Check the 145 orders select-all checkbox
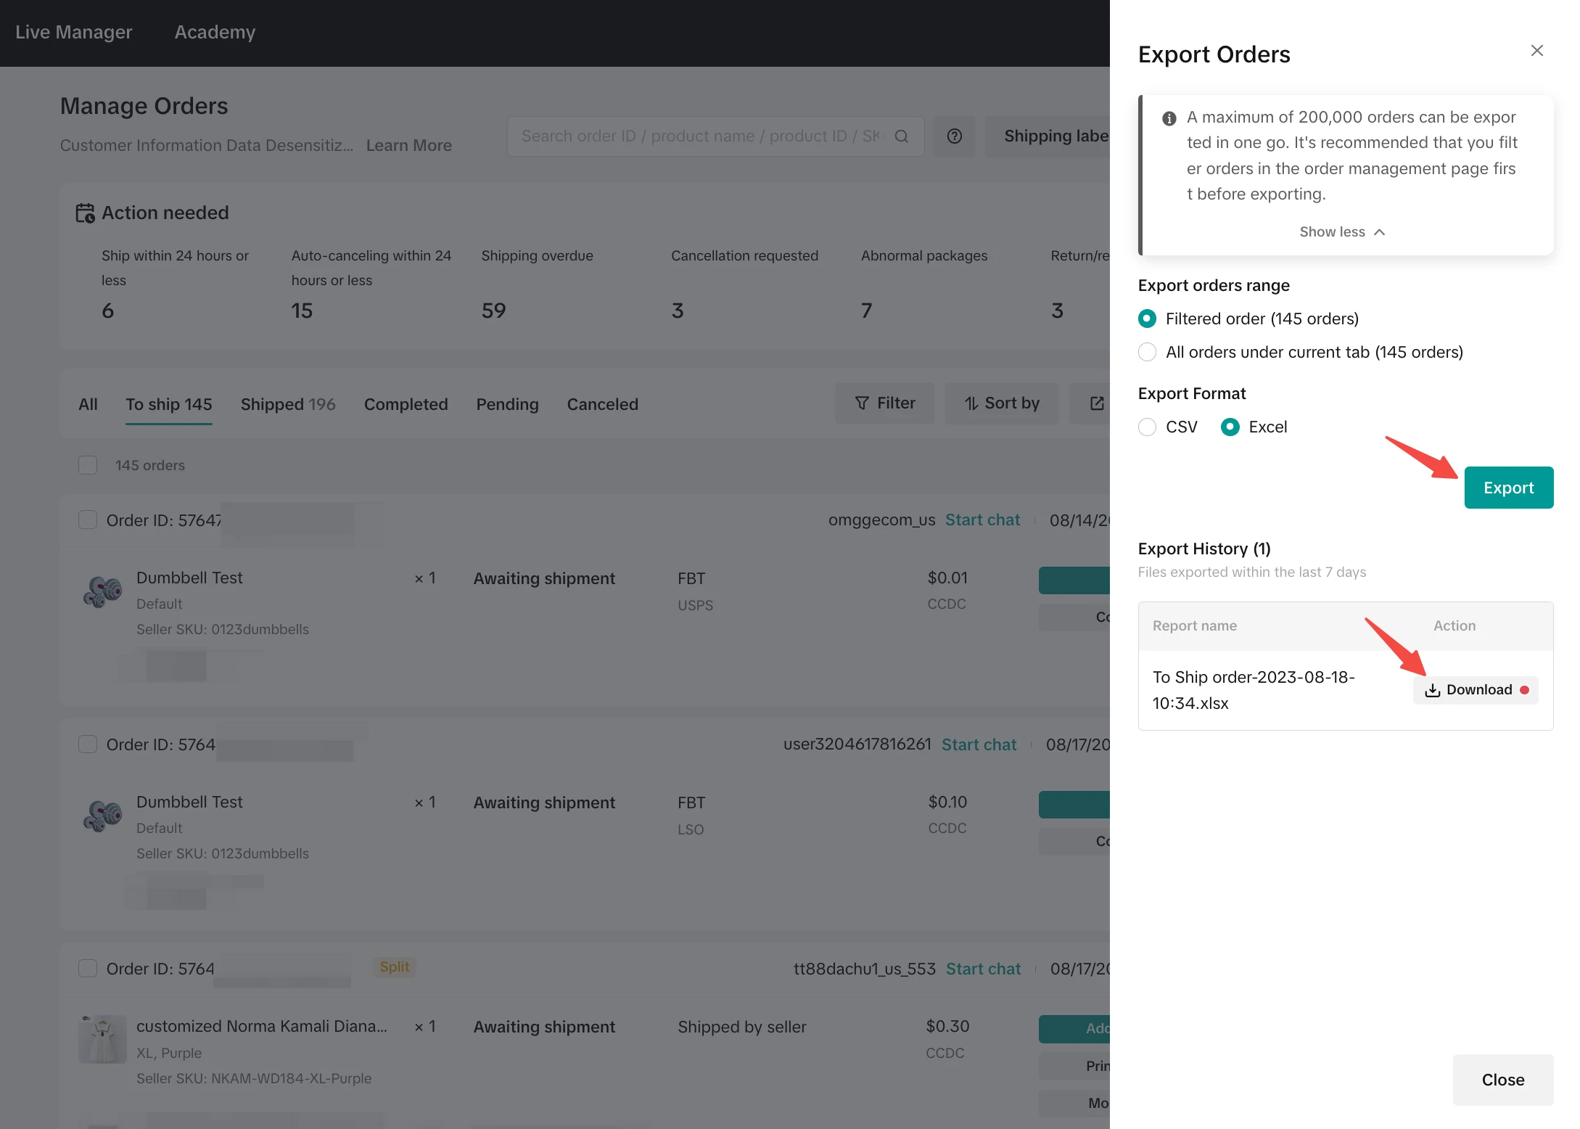This screenshot has width=1580, height=1129. click(88, 465)
